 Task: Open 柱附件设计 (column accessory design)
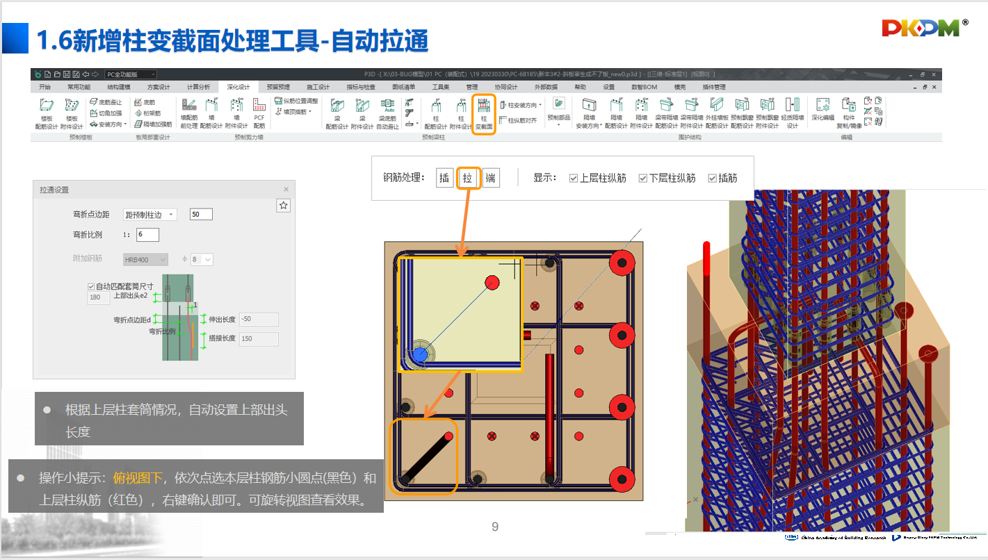[460, 113]
